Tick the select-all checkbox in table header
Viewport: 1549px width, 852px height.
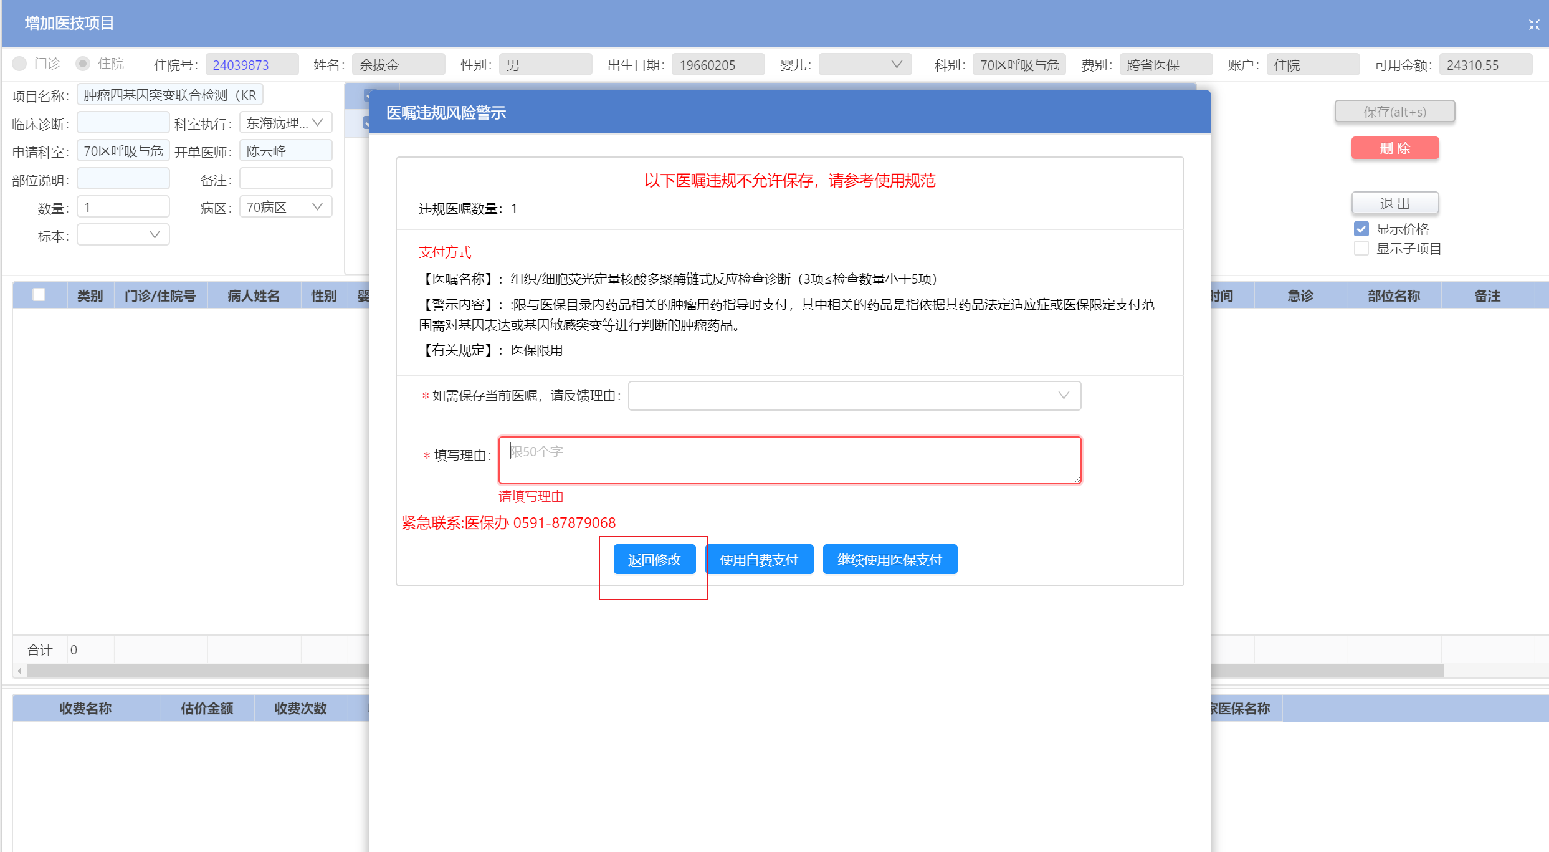pos(39,295)
